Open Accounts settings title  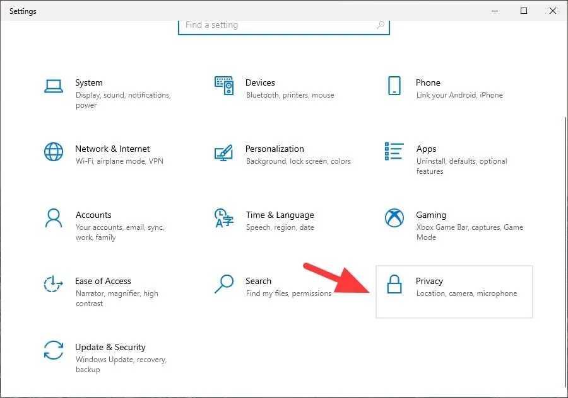93,215
